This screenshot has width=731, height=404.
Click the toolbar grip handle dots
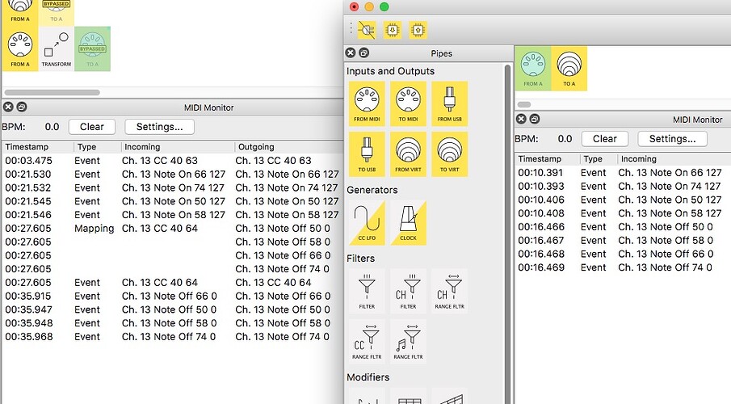pyautogui.click(x=351, y=28)
